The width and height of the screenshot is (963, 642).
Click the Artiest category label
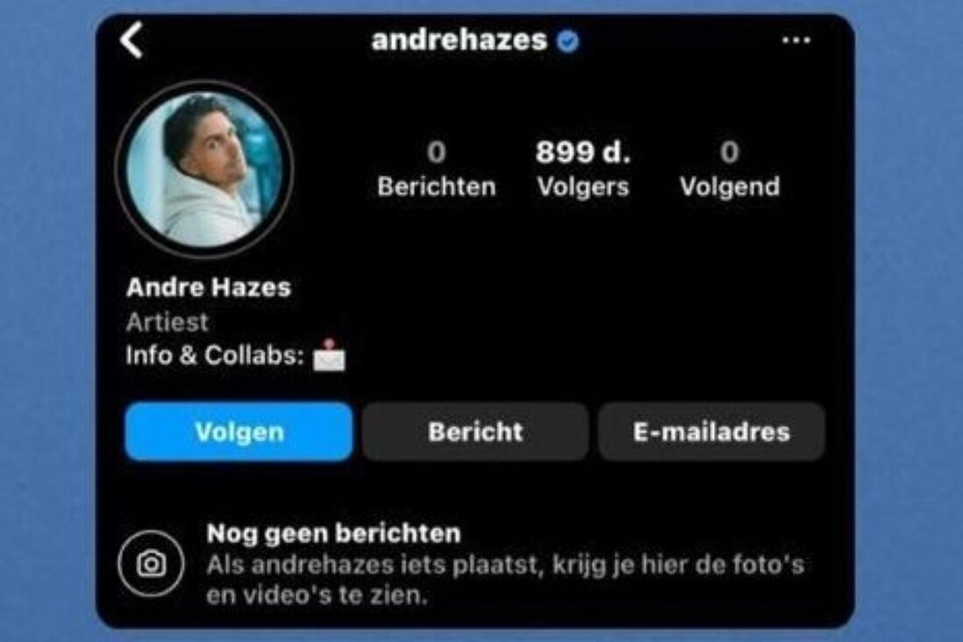point(167,321)
